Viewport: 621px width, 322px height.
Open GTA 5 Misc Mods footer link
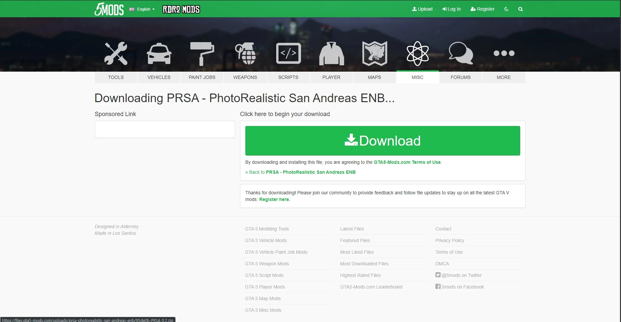(263, 310)
